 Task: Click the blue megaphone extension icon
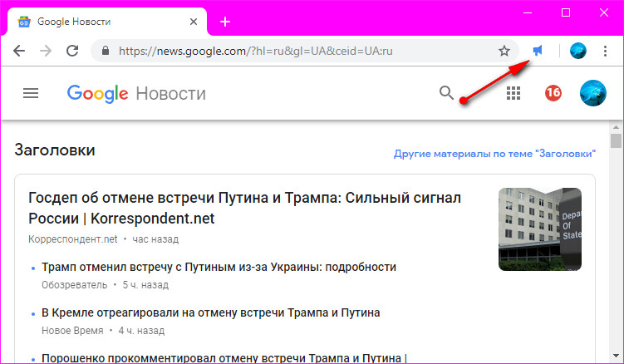click(x=538, y=51)
